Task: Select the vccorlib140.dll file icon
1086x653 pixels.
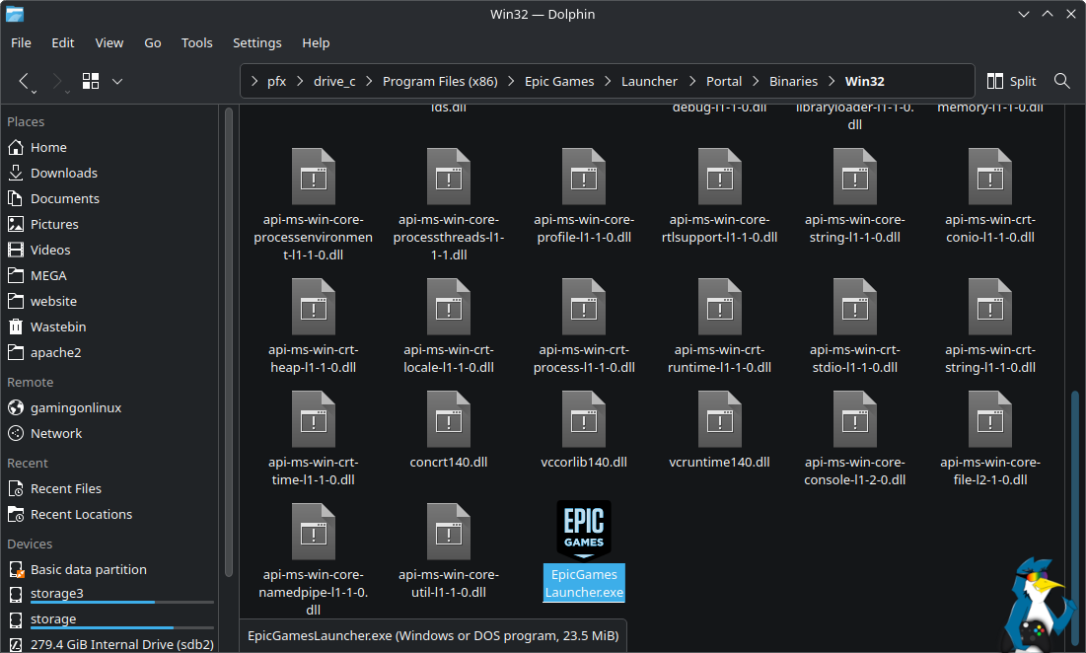Action: coord(584,419)
